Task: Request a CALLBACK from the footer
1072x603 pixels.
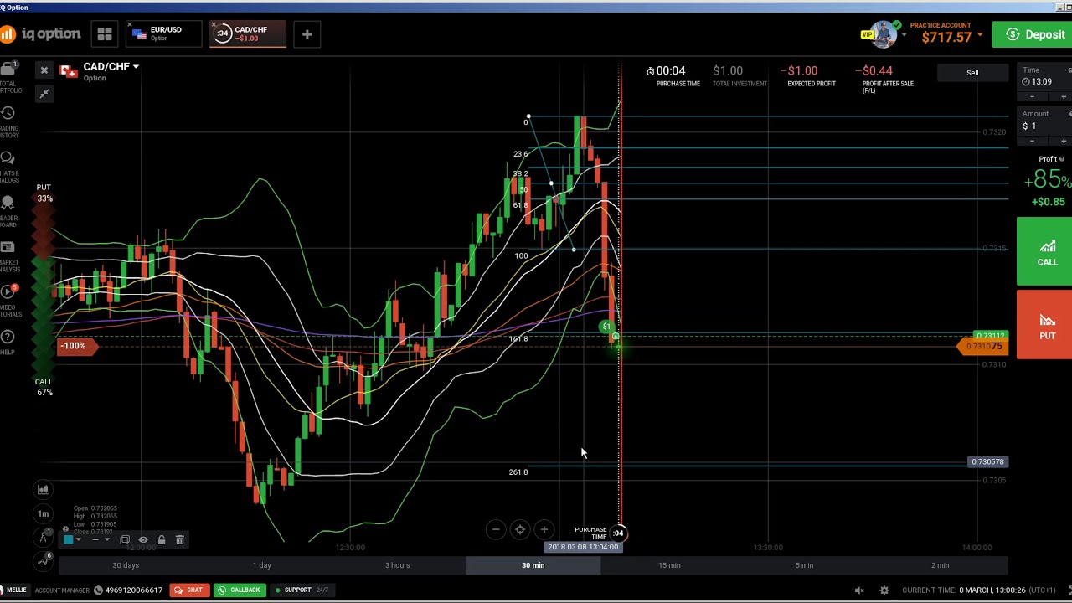Action: pos(239,590)
